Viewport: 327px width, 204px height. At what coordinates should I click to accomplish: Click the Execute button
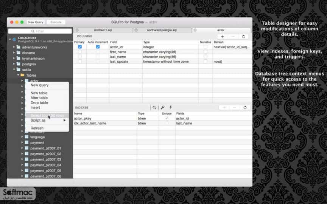pyautogui.click(x=56, y=22)
